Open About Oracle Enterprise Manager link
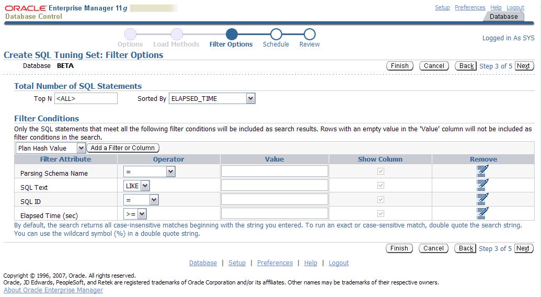This screenshot has width=541, height=297. (53, 290)
